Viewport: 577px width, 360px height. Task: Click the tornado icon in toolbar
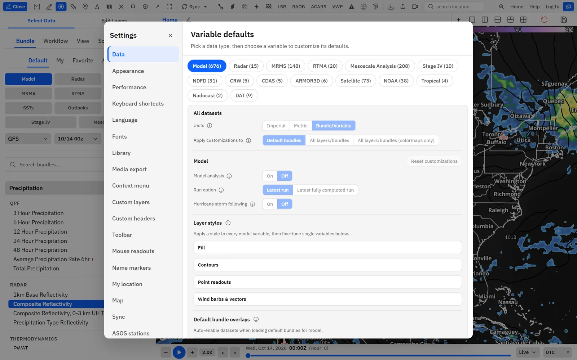coord(376,6)
